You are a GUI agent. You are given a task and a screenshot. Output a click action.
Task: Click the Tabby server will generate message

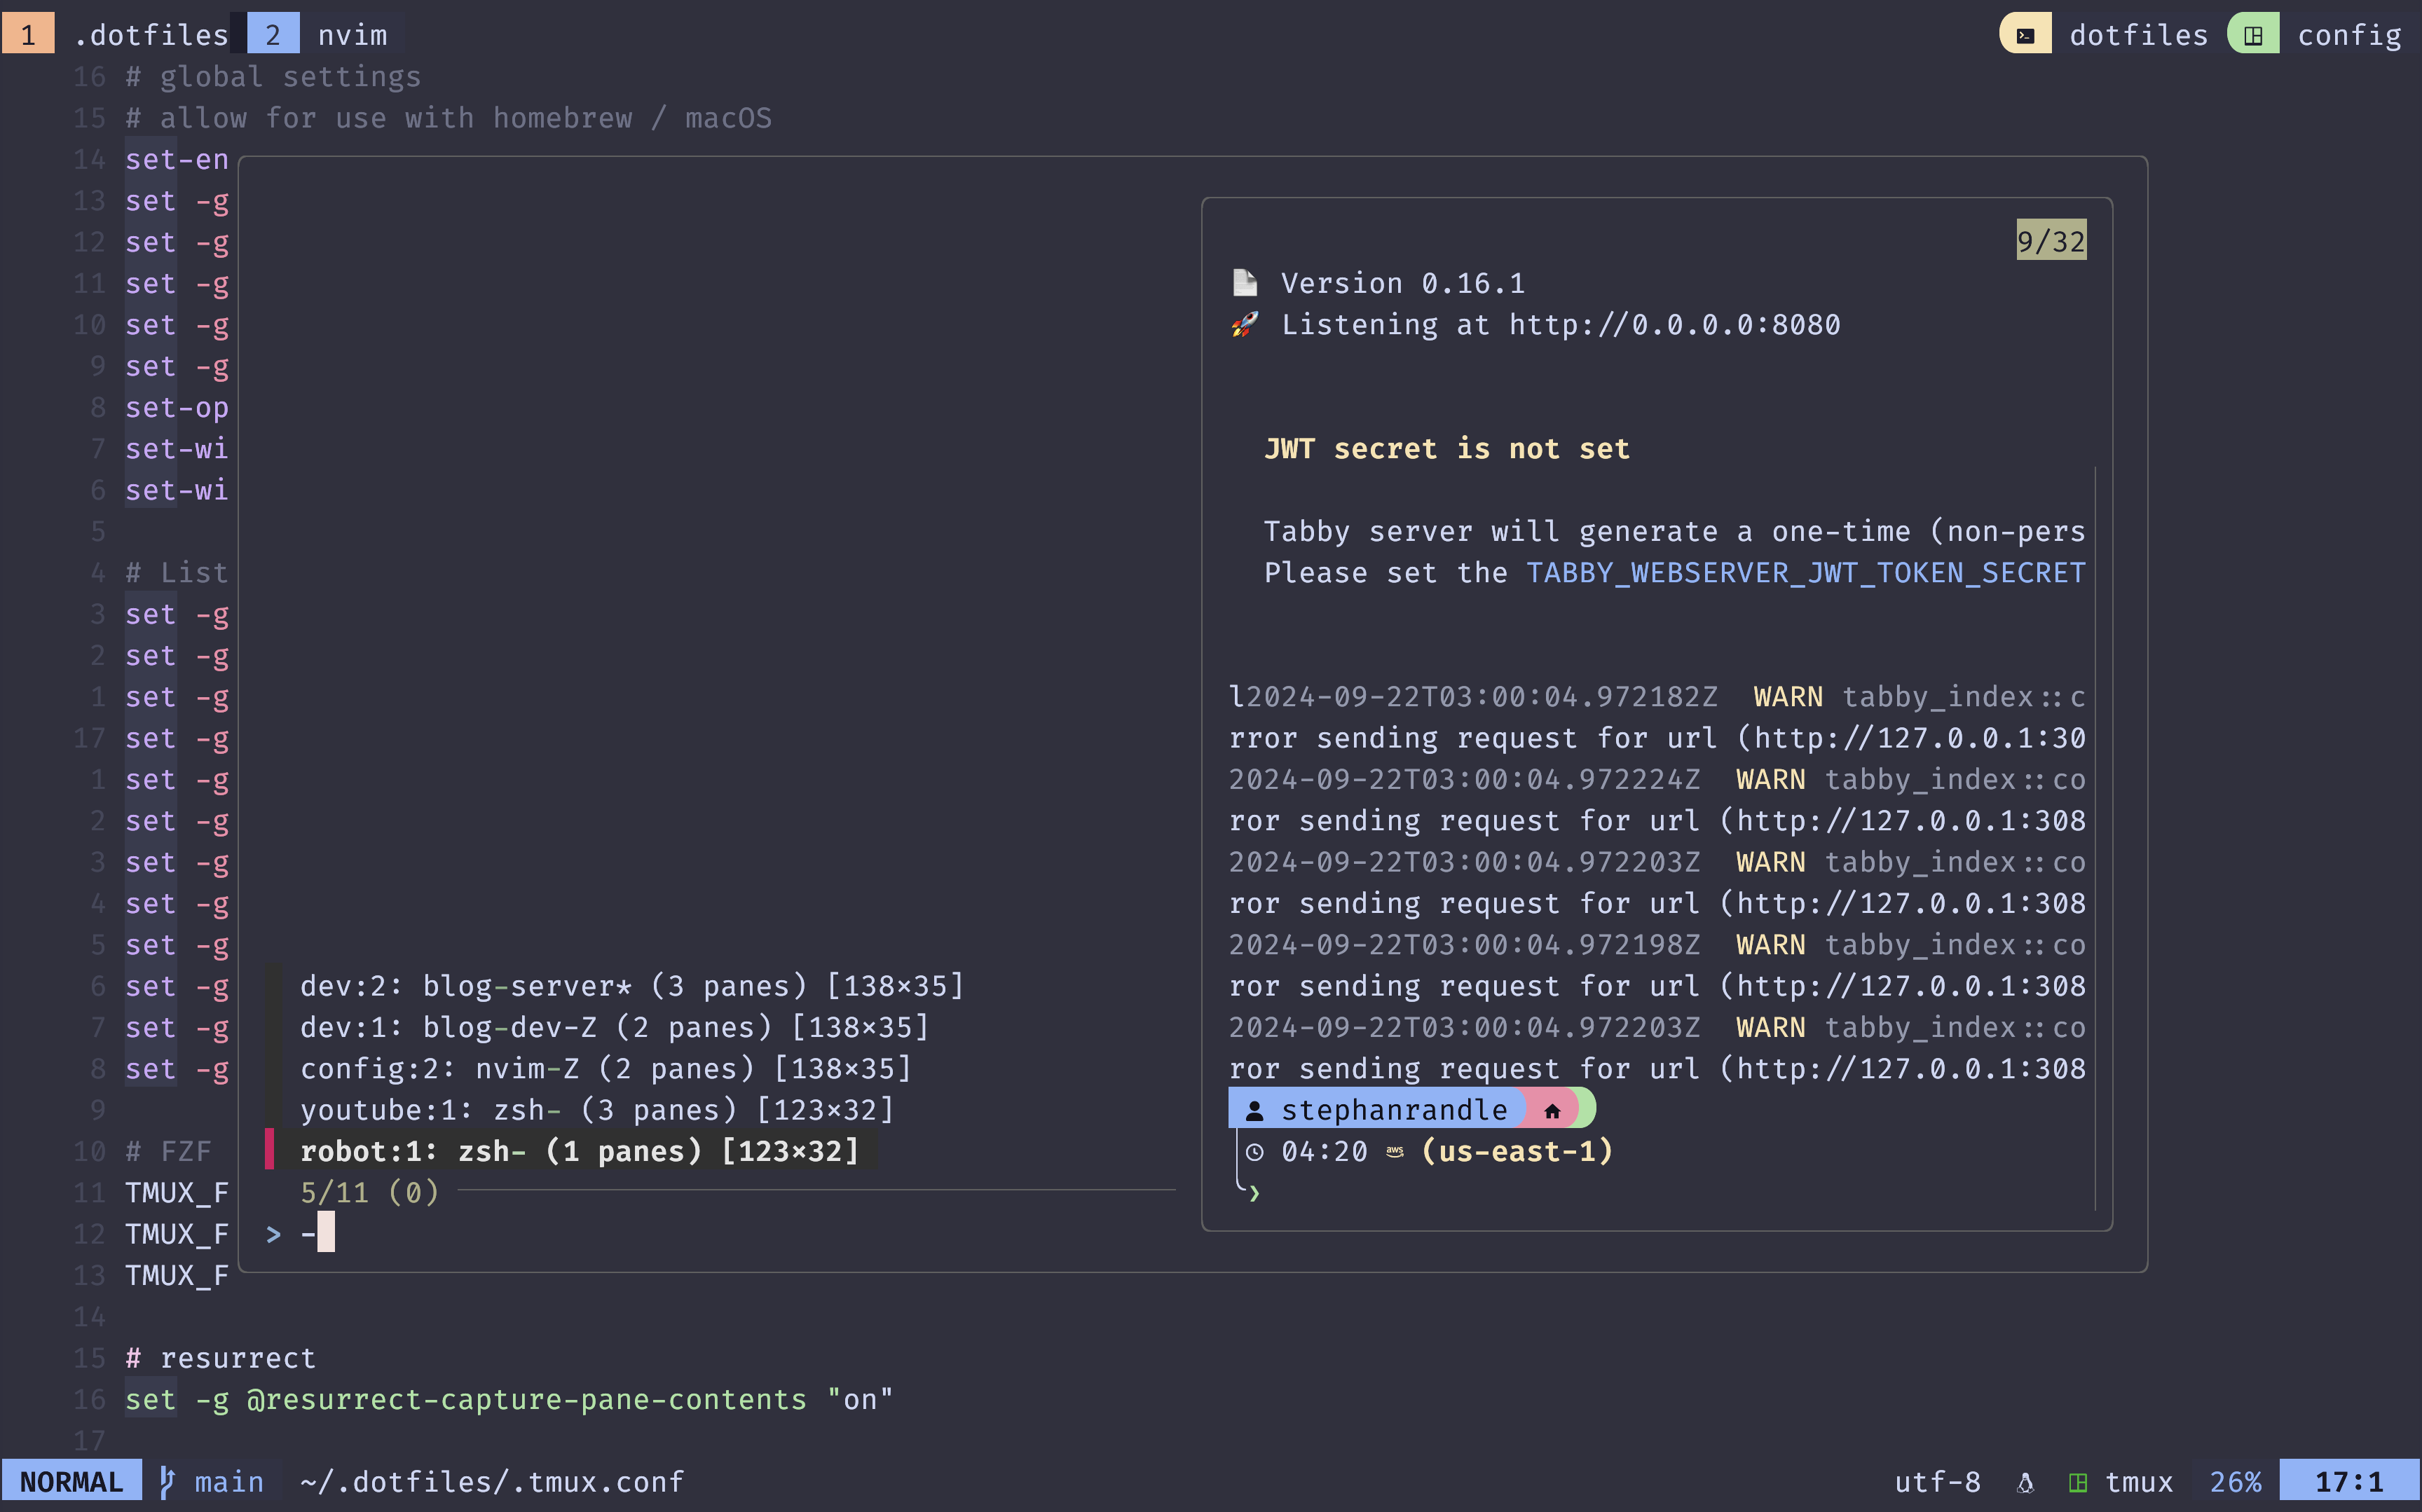pos(1675,531)
